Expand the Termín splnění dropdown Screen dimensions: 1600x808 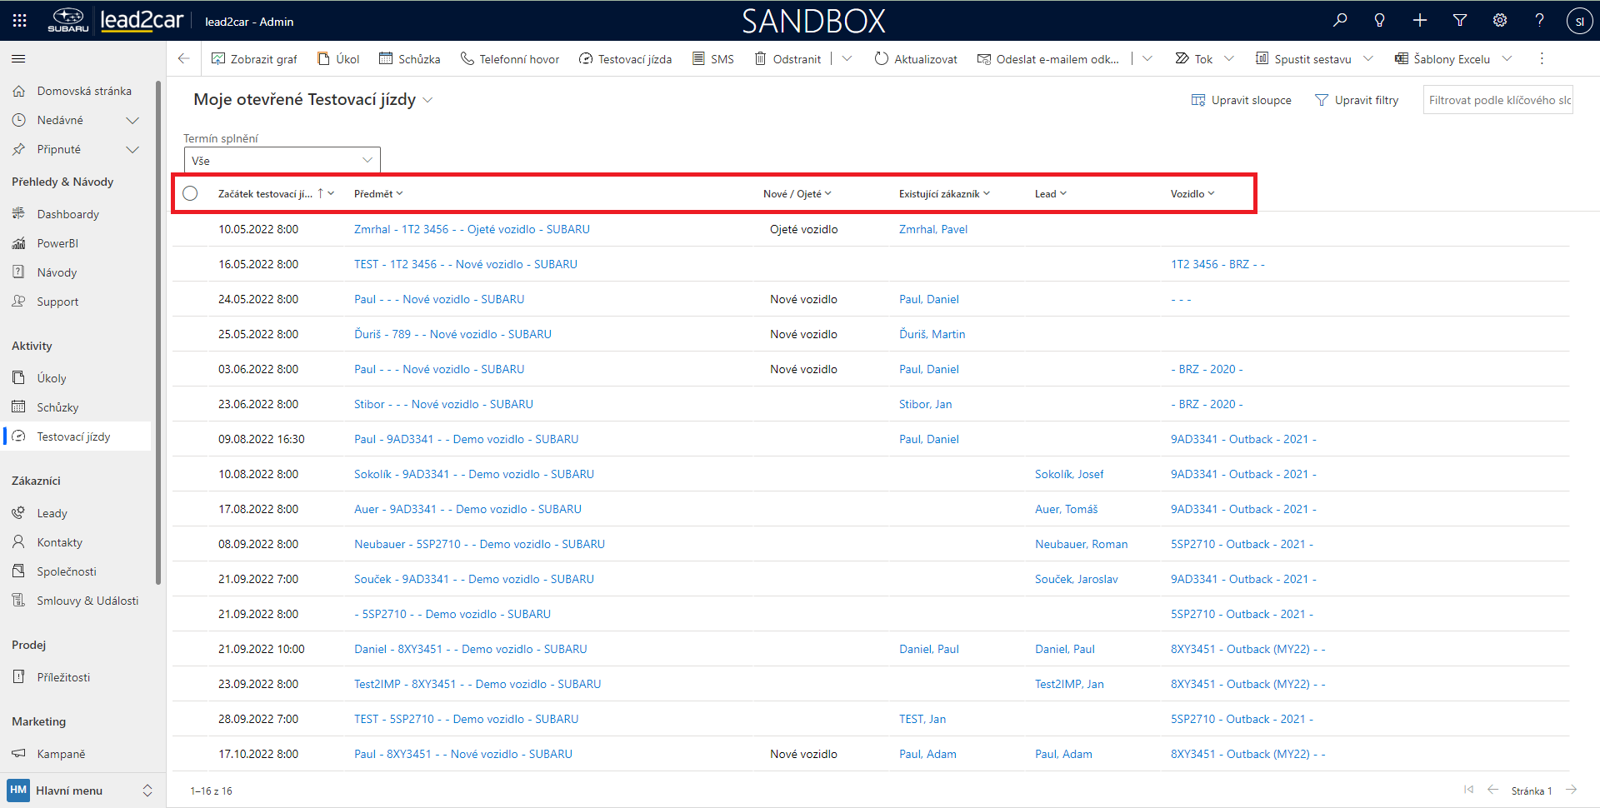click(x=282, y=160)
